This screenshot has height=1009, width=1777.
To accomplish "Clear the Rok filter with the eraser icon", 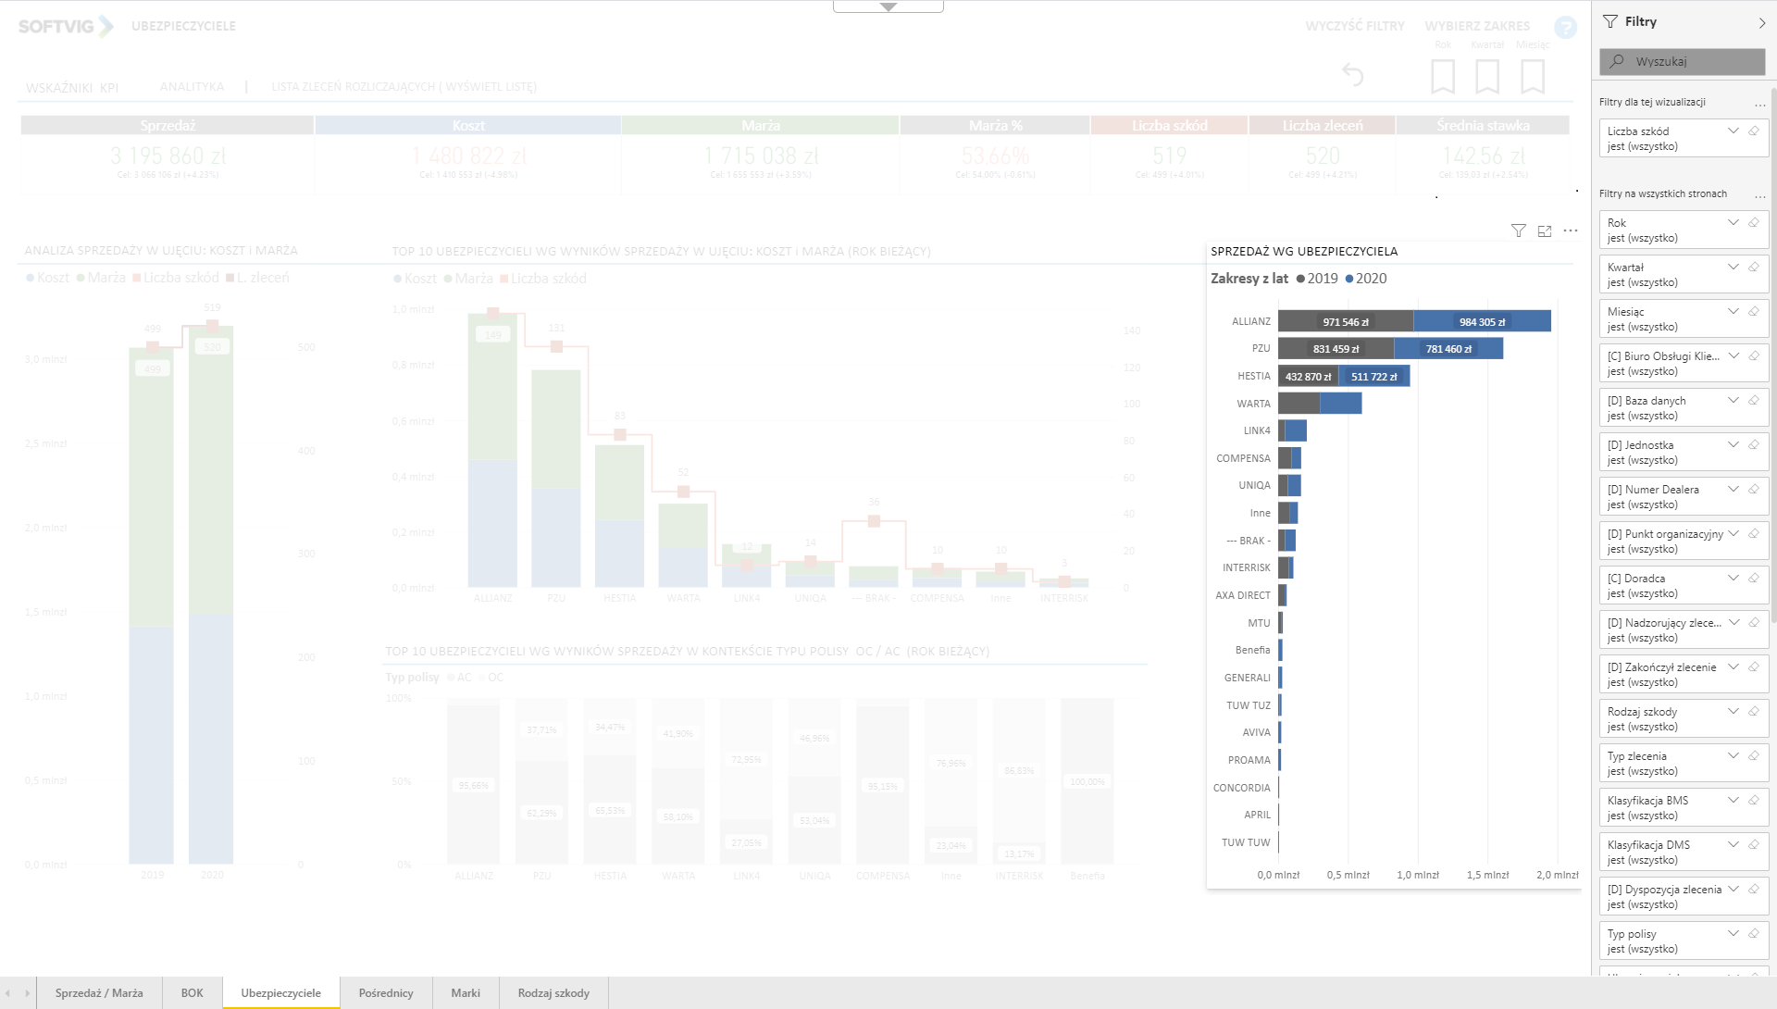I will [x=1753, y=222].
